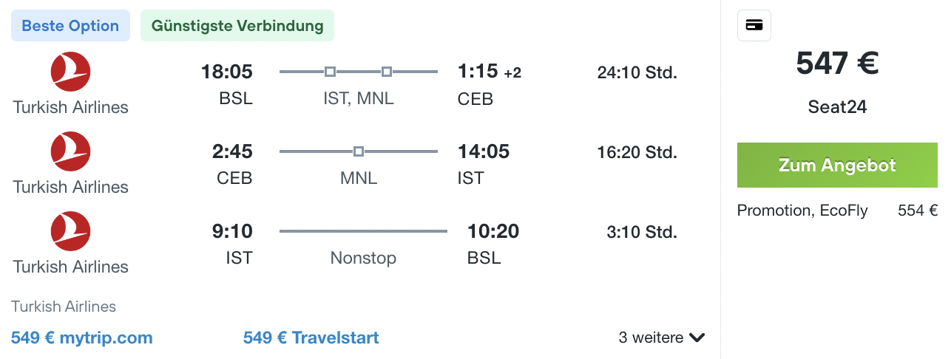Click the MNL stopover marker on first flight
Viewport: 951px width, 359px height.
coord(387,72)
